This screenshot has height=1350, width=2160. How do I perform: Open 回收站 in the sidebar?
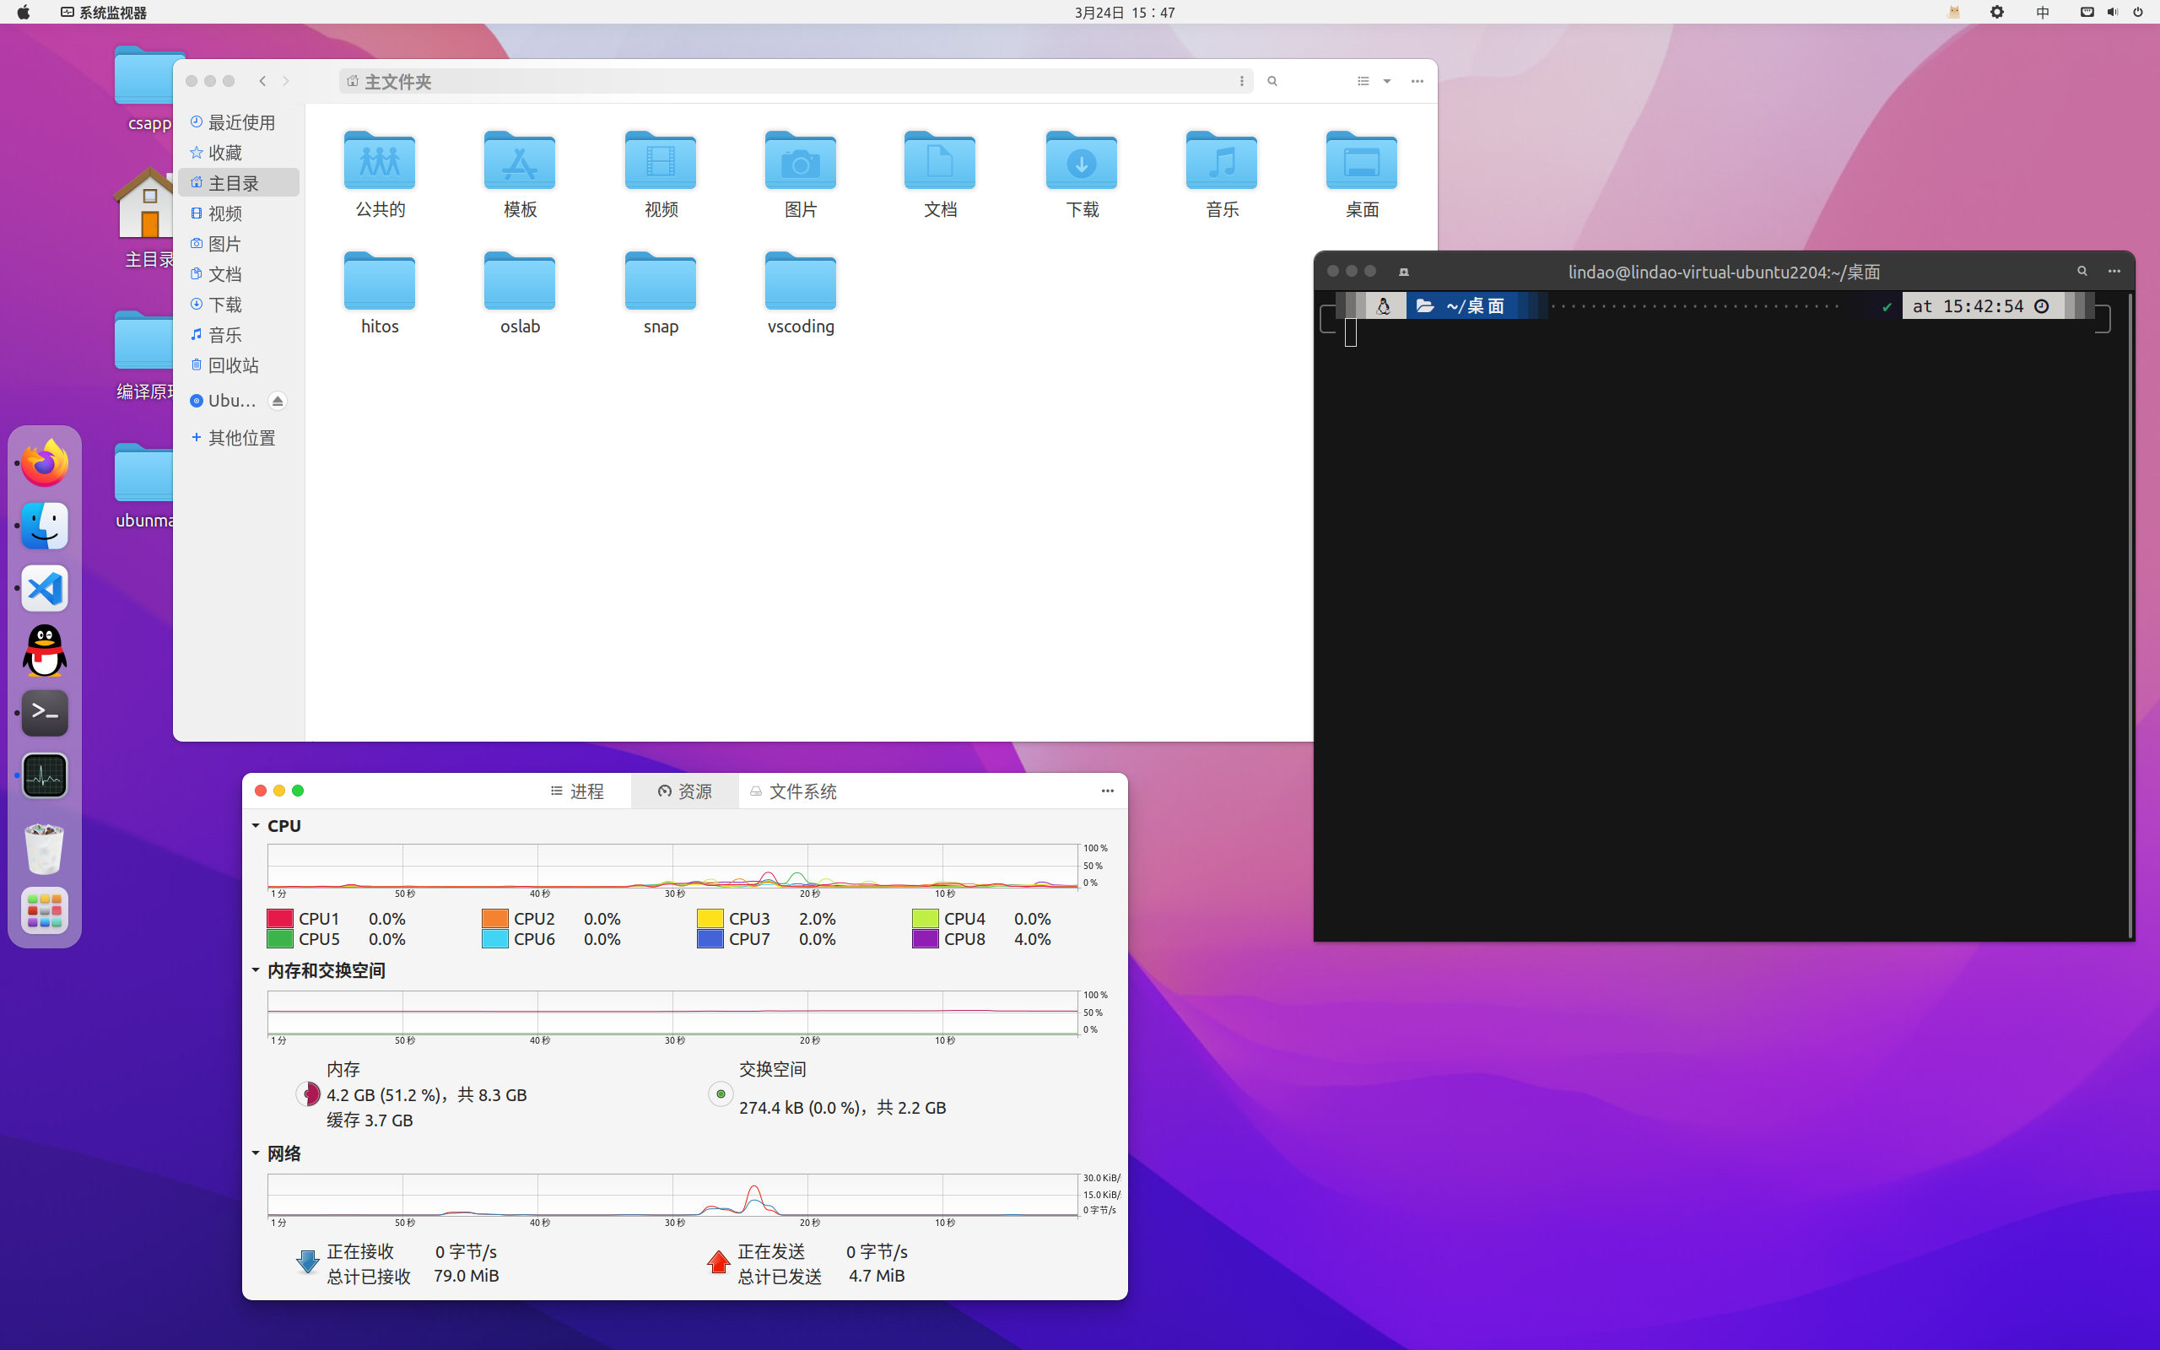233,365
